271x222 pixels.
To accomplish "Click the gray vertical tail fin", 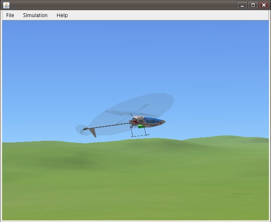I will 93,132.
